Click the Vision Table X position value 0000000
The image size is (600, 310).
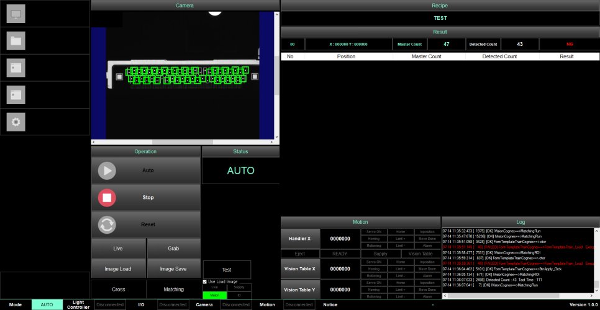point(340,268)
